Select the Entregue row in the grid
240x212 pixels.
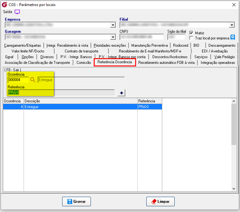(82, 107)
